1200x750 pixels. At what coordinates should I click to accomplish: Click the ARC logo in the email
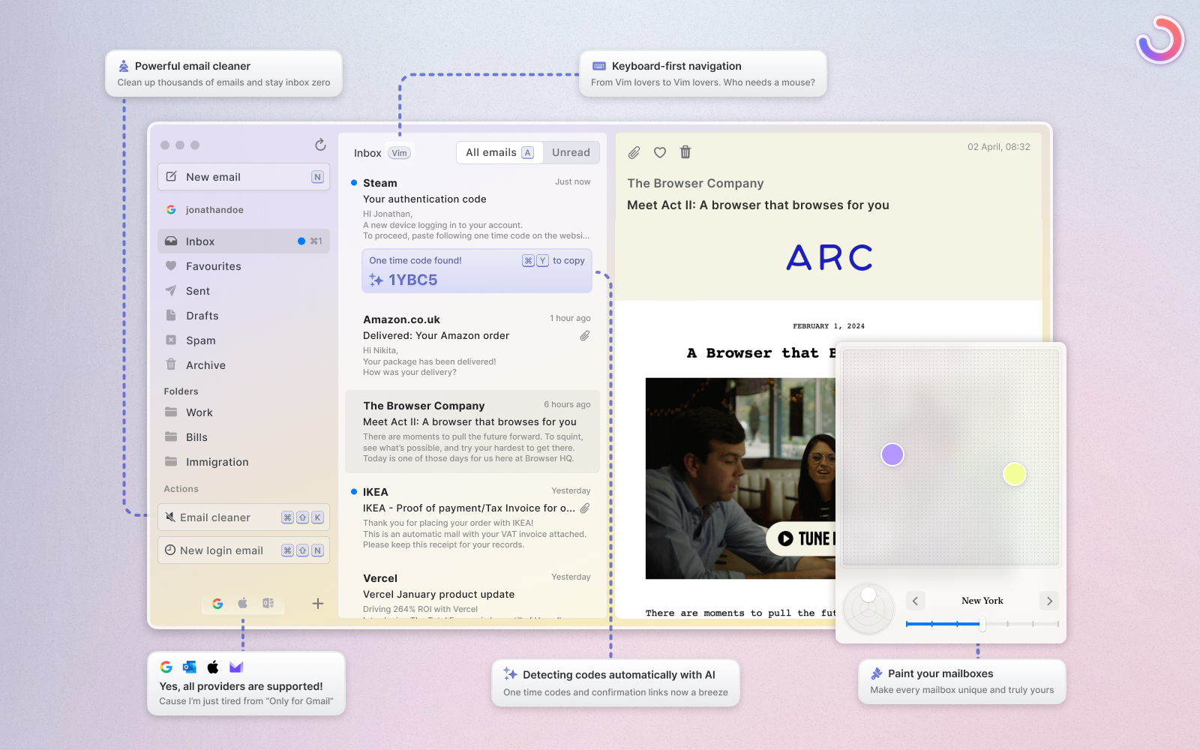click(829, 258)
